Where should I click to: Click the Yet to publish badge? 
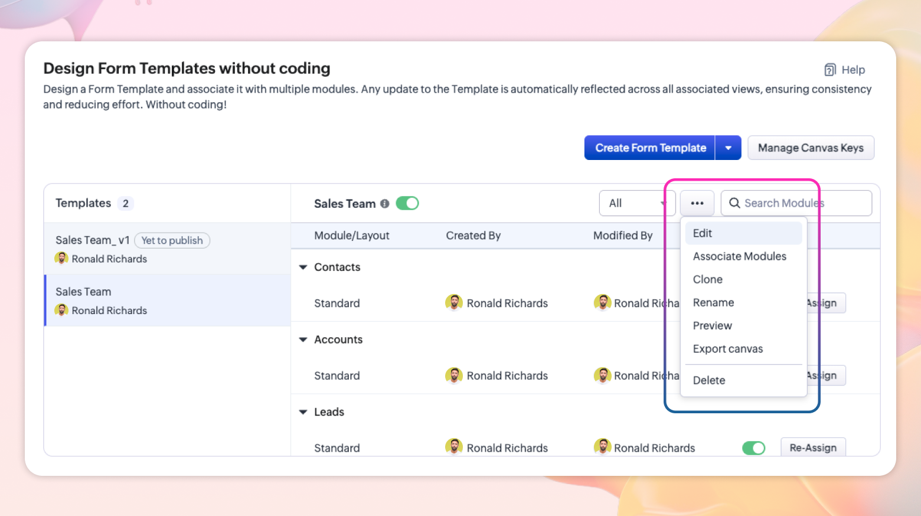[x=172, y=240]
